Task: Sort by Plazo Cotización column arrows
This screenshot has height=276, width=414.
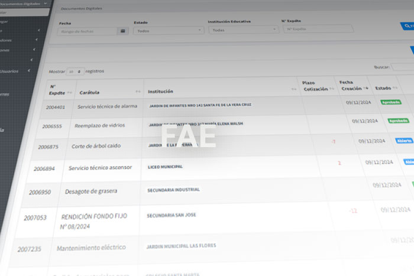Action: [x=331, y=89]
